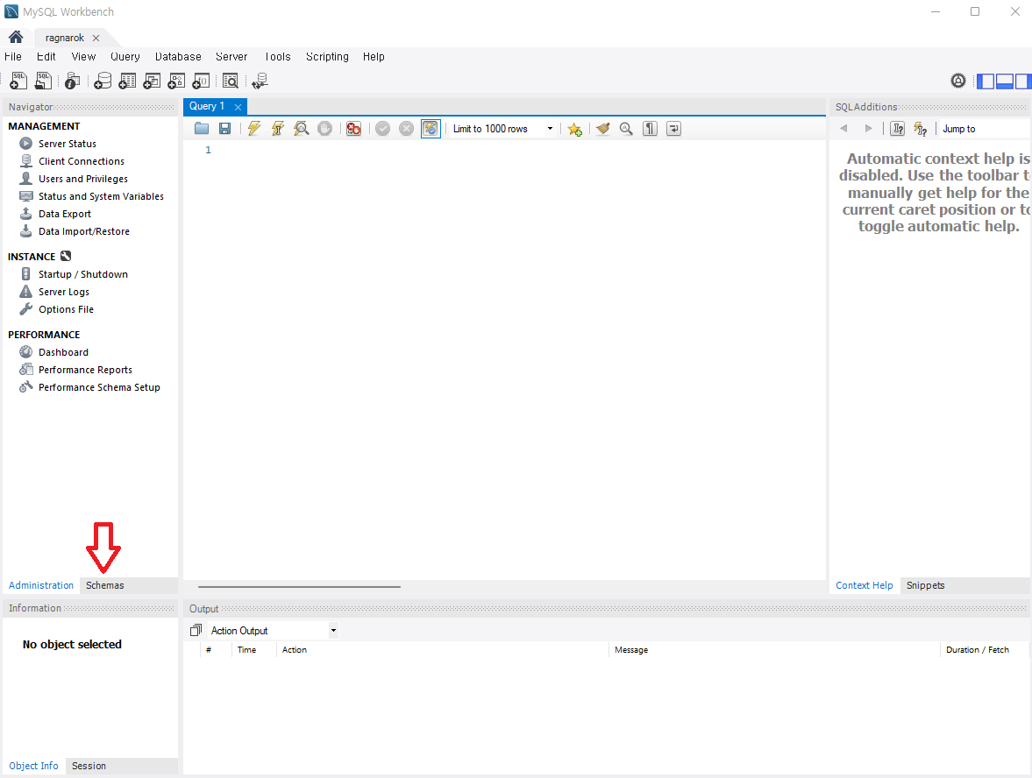This screenshot has width=1032, height=778.
Task: Open Users and Privileges
Action: tap(83, 179)
